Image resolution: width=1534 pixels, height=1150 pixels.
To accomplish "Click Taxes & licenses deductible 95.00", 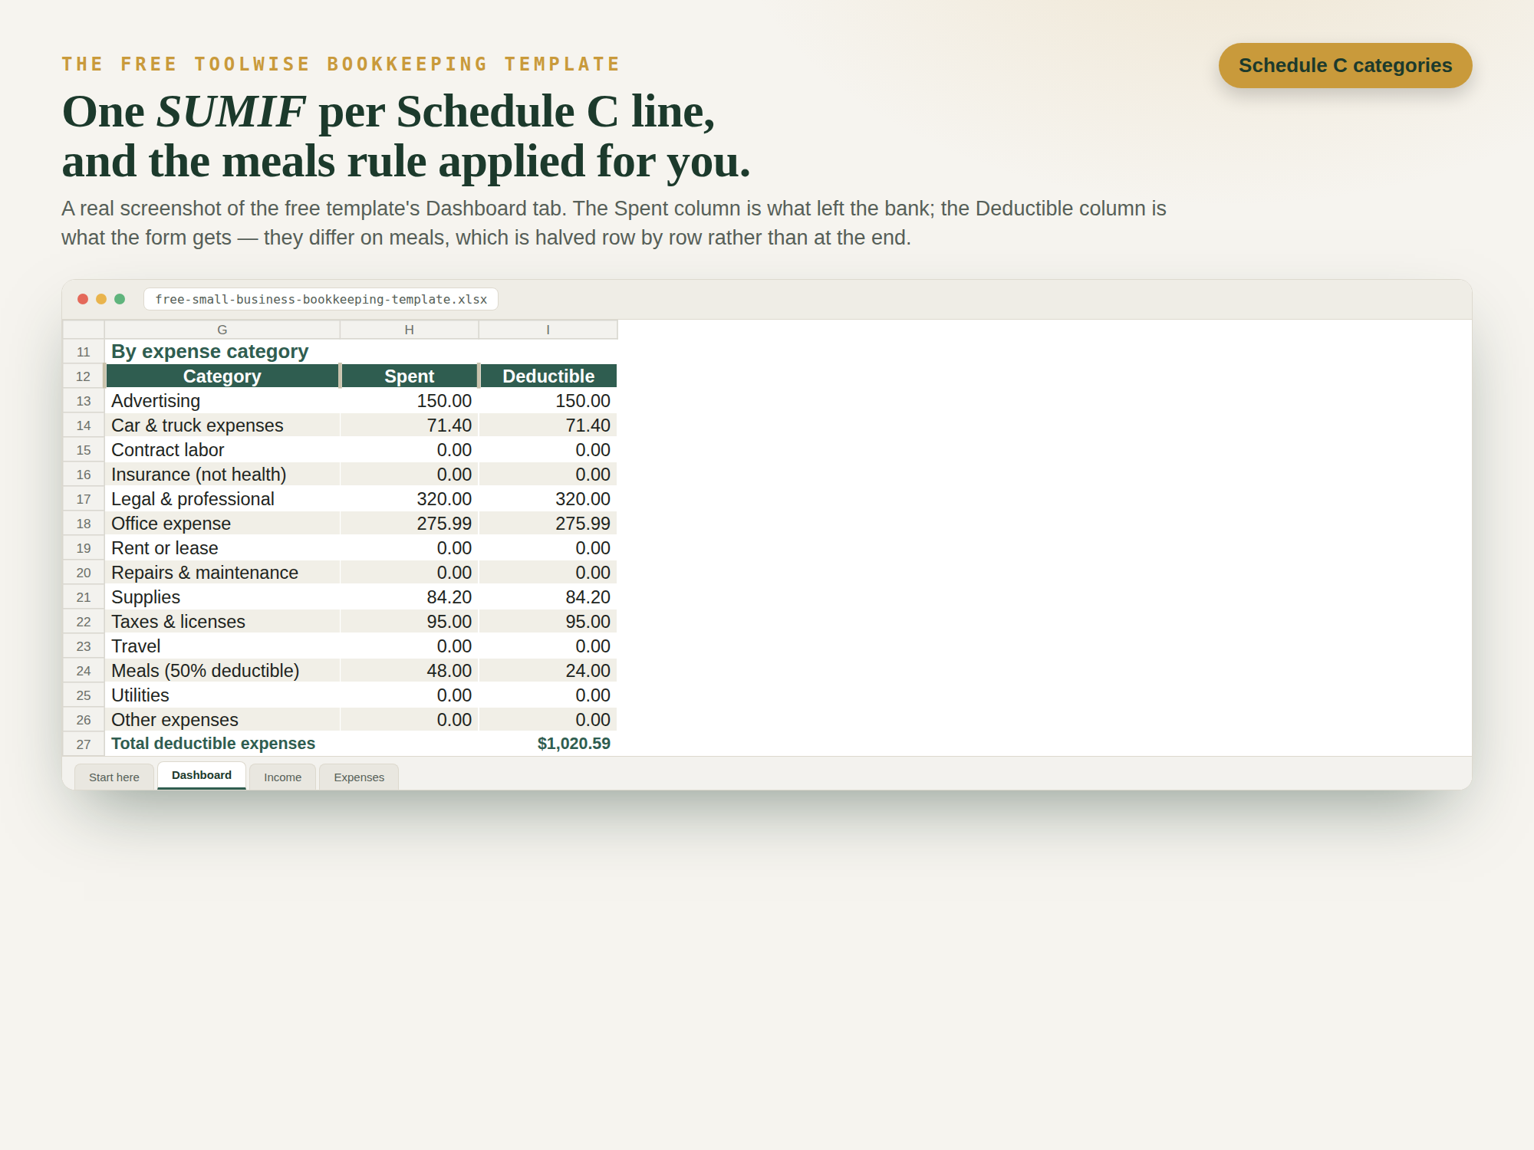I will (548, 622).
